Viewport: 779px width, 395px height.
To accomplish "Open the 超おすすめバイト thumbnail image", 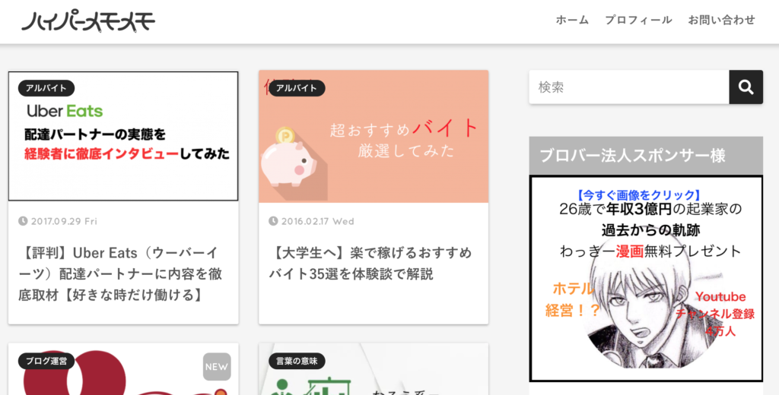I will click(374, 137).
